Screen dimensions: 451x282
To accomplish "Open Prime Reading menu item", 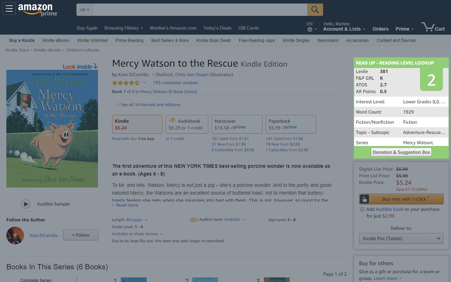I will tap(129, 41).
